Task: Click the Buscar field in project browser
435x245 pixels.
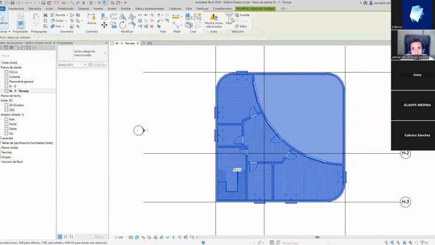Action: (27, 56)
